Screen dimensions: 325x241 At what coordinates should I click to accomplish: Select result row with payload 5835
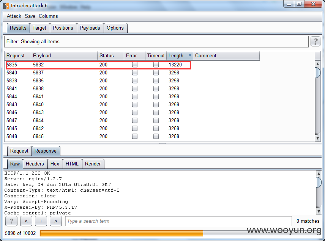[x=132, y=80]
